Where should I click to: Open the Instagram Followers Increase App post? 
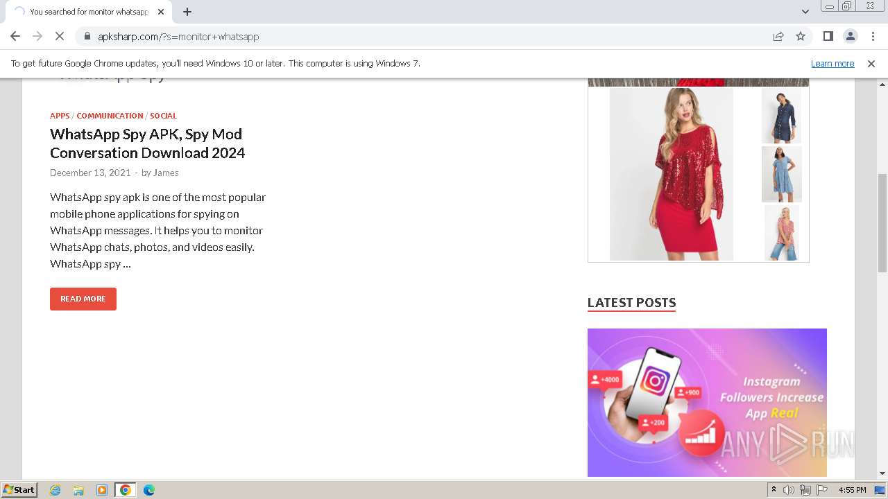[707, 403]
